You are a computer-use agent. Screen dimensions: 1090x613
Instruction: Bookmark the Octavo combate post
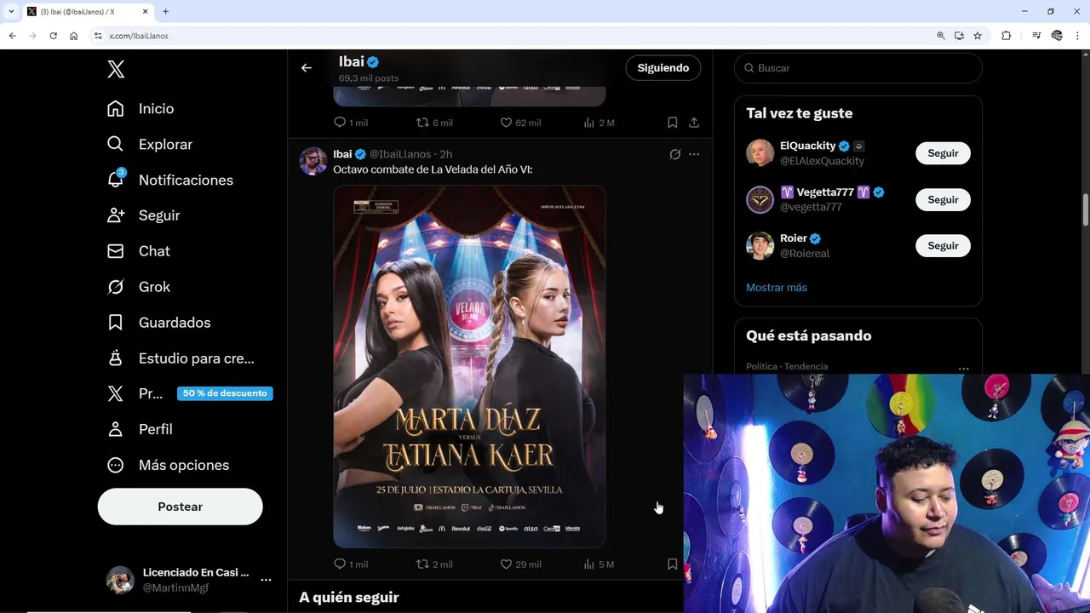(672, 564)
